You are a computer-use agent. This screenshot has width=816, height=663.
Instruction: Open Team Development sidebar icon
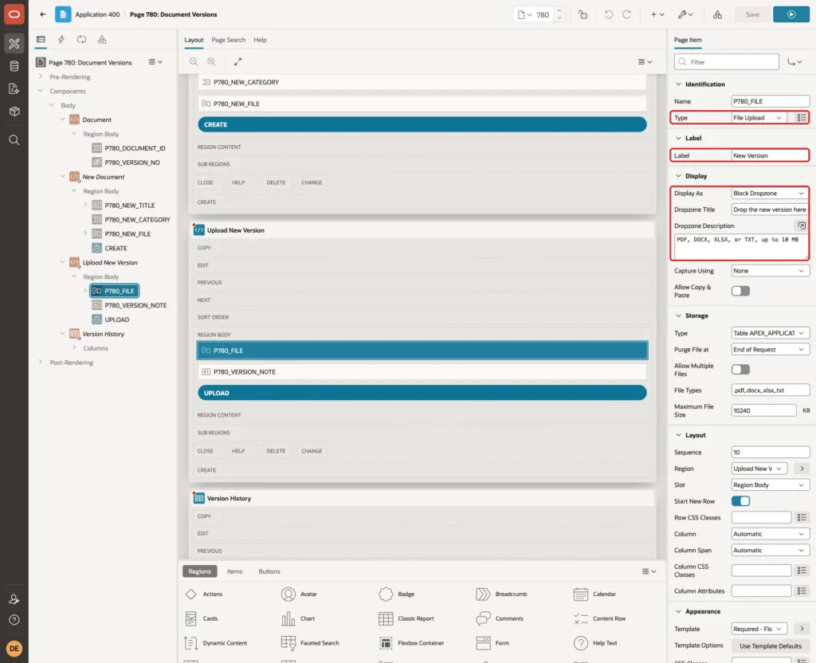pyautogui.click(x=14, y=89)
